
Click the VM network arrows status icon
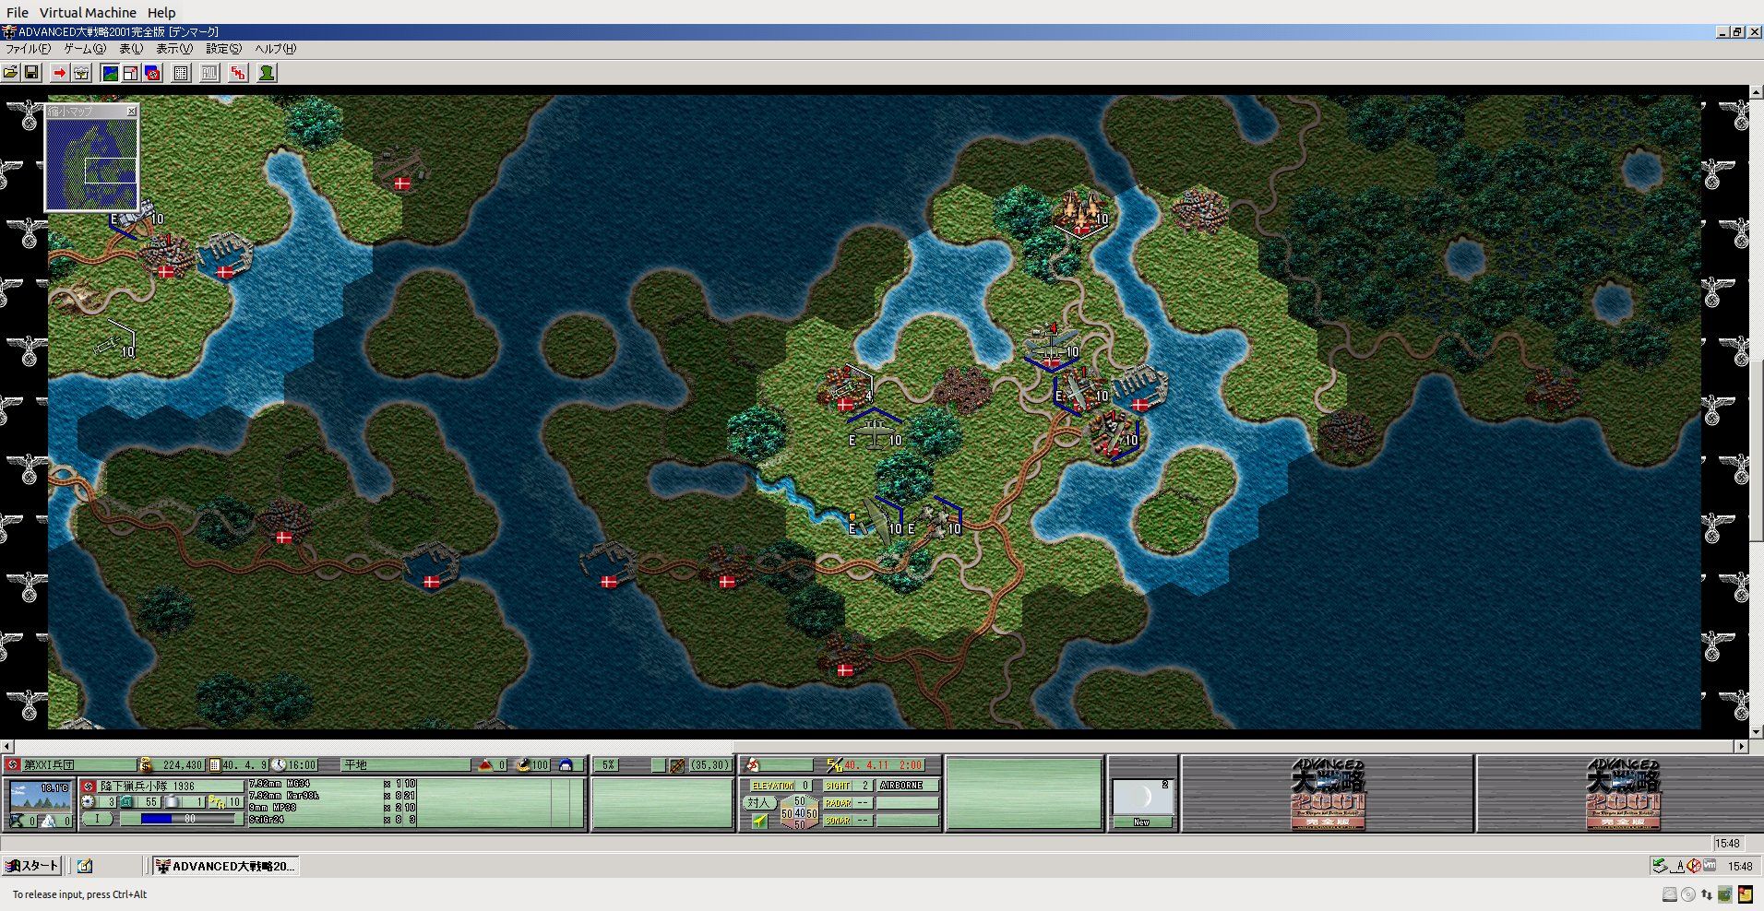[x=1707, y=894]
